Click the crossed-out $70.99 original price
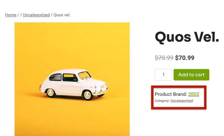This screenshot has width=224, height=136. (x=164, y=58)
